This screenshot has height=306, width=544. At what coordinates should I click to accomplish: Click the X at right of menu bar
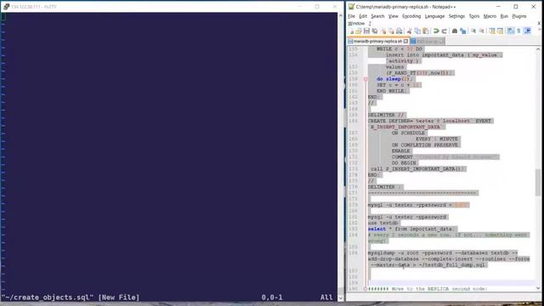click(539, 23)
